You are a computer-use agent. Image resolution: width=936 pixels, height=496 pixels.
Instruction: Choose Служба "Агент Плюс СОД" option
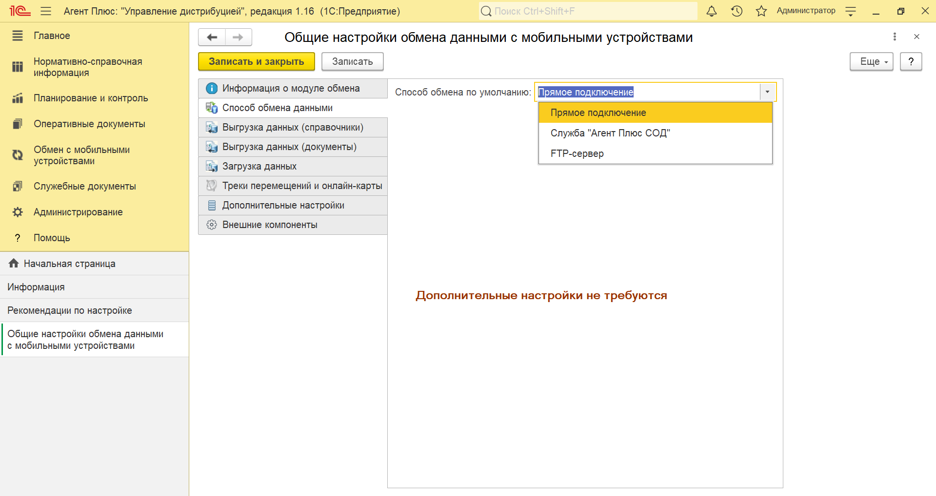610,133
